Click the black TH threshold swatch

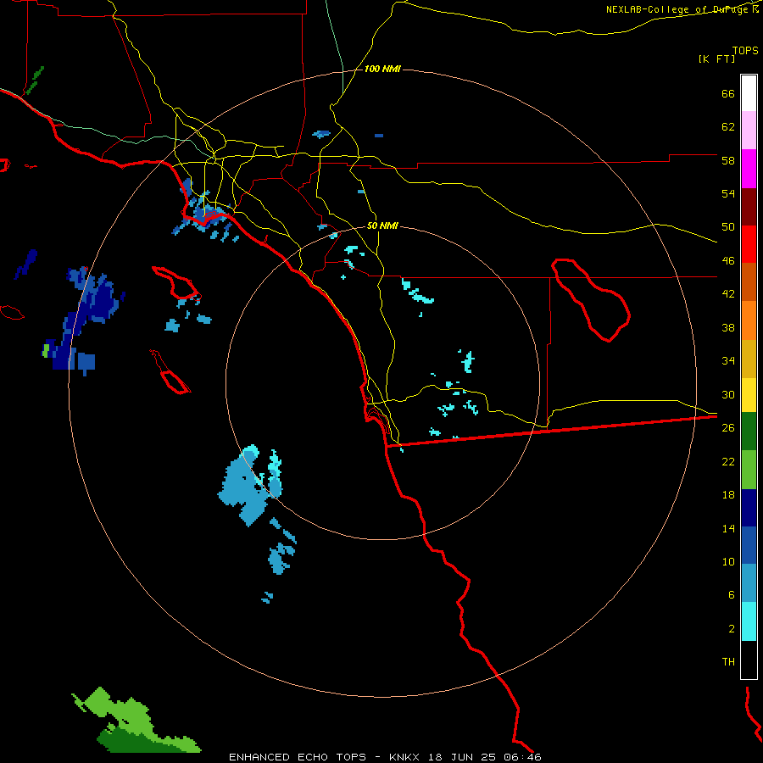pos(749,660)
